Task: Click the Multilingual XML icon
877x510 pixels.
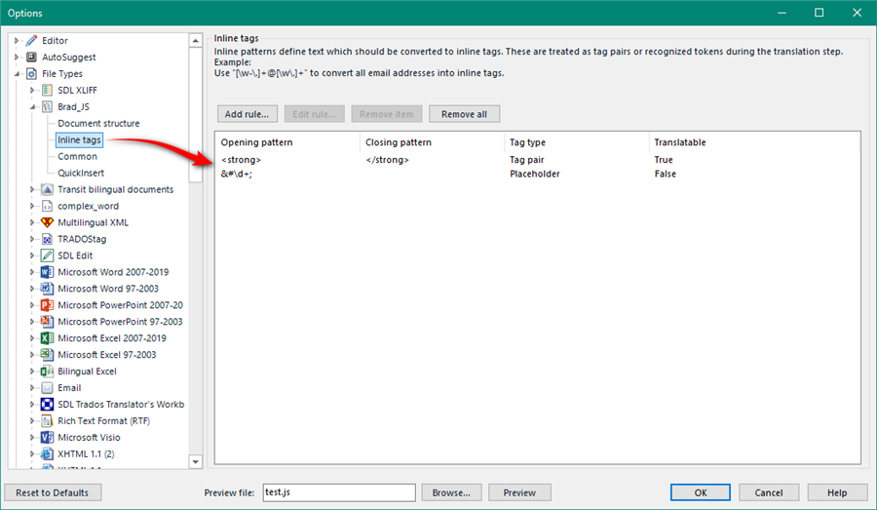Action: pyautogui.click(x=48, y=222)
